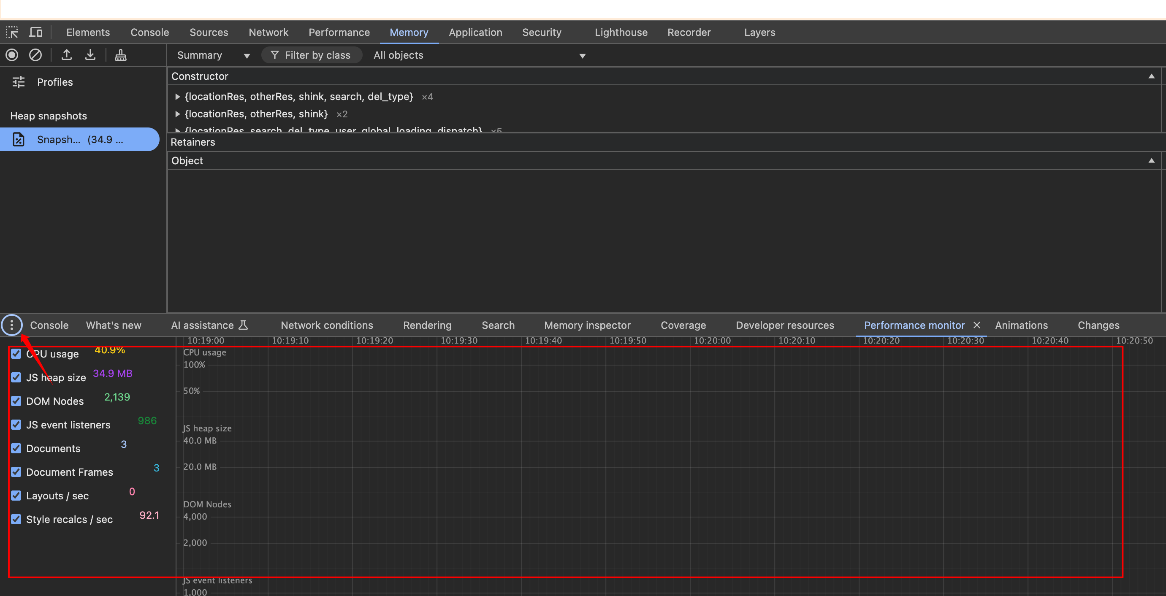Uncheck the Layouts / sec checkbox
Screen dimensions: 1166x596
point(16,496)
